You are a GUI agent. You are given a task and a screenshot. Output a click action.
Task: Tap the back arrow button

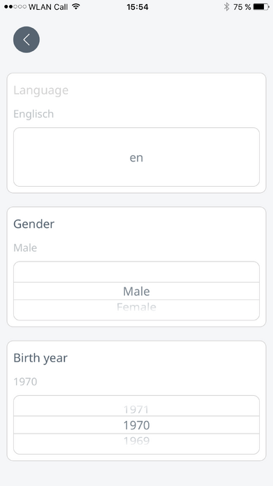(27, 39)
